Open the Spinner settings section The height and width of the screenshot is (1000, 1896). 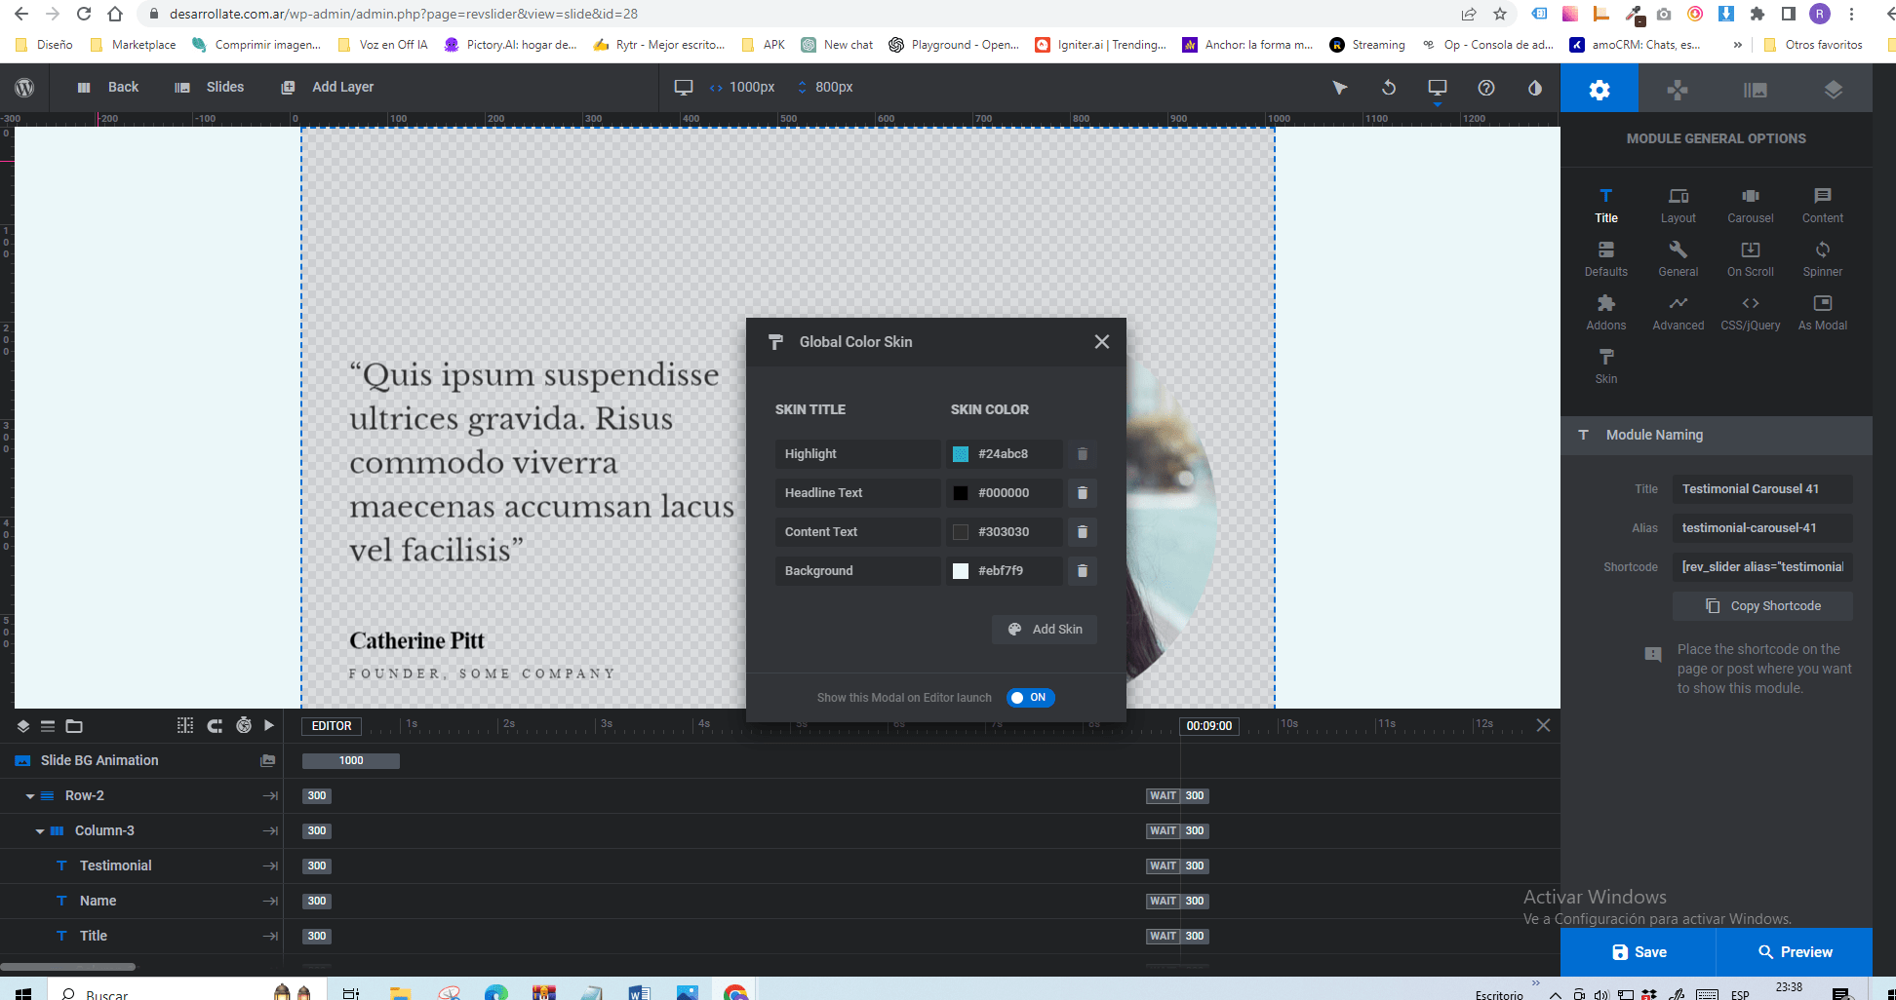coord(1823,259)
